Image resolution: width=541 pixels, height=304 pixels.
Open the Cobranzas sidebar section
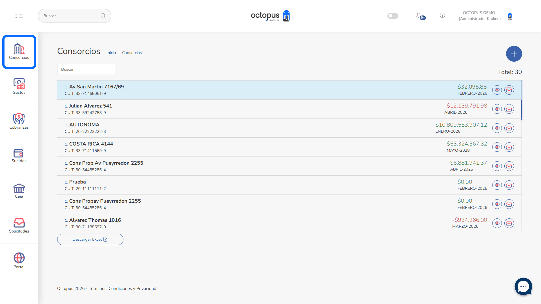pyautogui.click(x=19, y=121)
